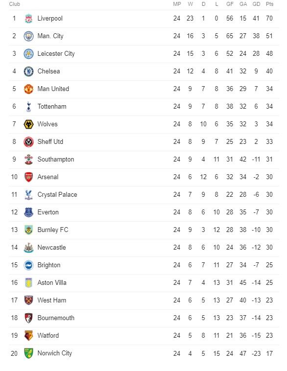The image size is (287, 371).
Task: Click the Wolves wolf-head crest
Action: (29, 124)
